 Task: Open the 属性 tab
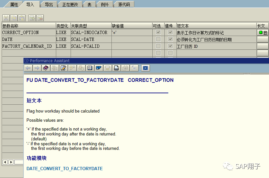coord(14,5)
